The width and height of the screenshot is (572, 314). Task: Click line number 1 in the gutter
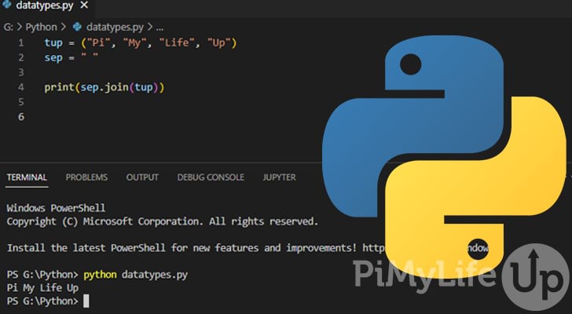pyautogui.click(x=21, y=43)
